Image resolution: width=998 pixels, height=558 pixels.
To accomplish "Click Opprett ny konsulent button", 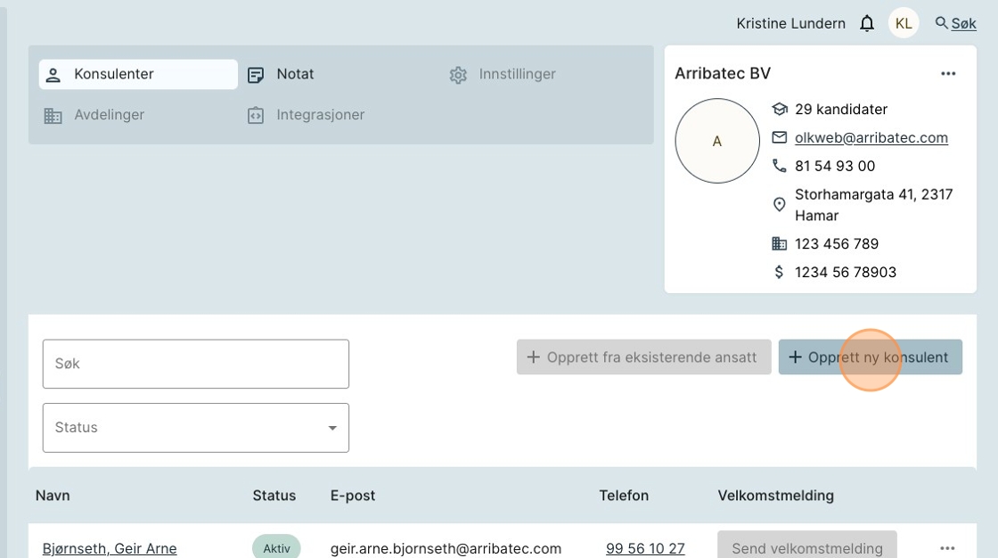I will click(x=870, y=357).
